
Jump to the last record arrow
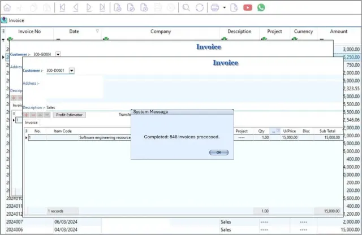point(102,7)
